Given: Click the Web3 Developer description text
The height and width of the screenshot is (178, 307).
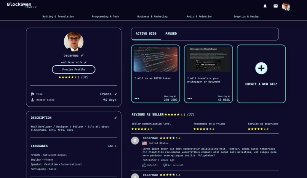Looking at the screenshot, I should coord(70,128).
